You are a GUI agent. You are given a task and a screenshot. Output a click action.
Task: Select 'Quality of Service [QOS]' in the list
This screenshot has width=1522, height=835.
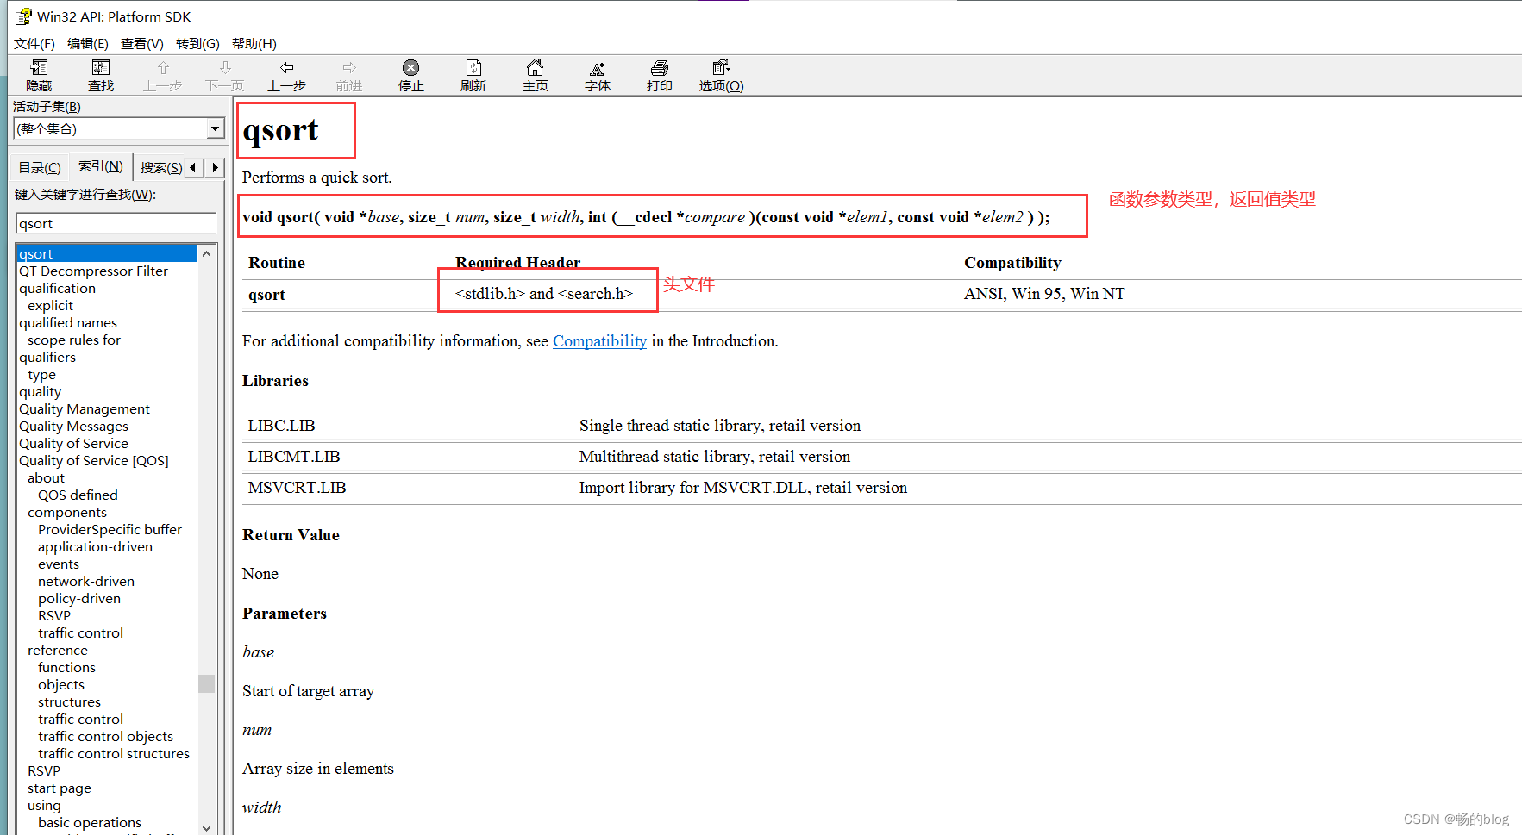[94, 460]
